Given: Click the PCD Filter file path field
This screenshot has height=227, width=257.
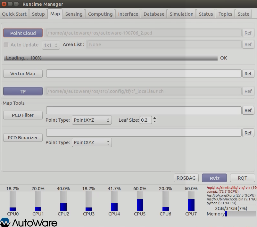Looking at the screenshot, I should [x=144, y=110].
